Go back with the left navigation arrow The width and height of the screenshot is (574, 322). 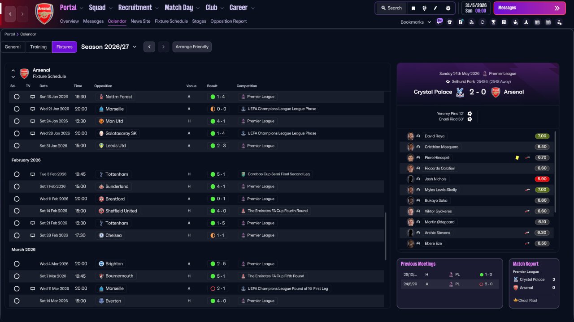click(10, 14)
